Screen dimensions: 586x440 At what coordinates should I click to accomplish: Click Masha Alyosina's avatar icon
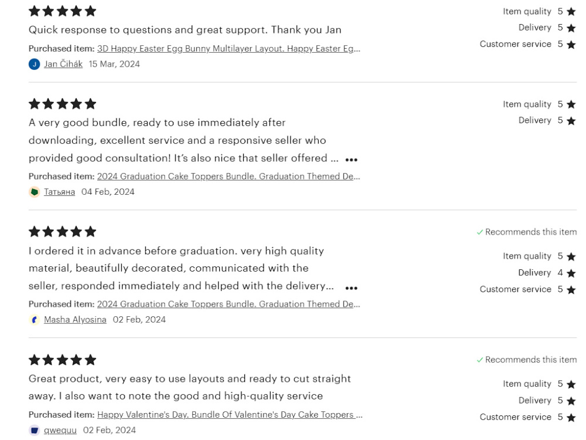click(35, 320)
